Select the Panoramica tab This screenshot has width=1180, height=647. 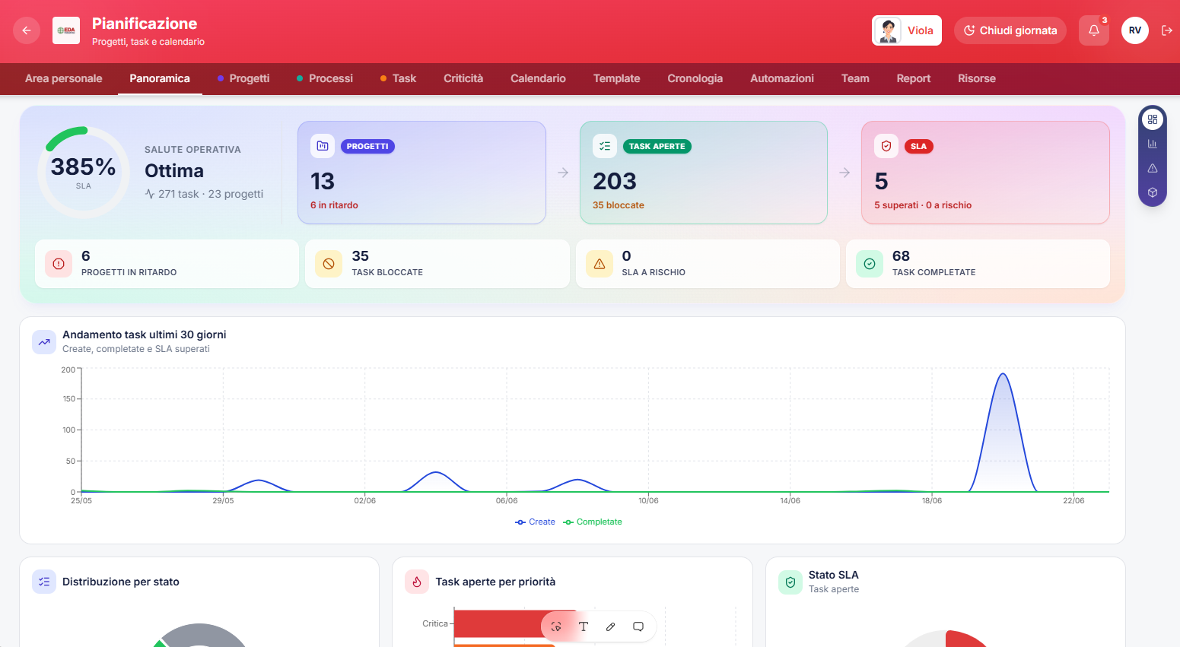[x=160, y=78]
